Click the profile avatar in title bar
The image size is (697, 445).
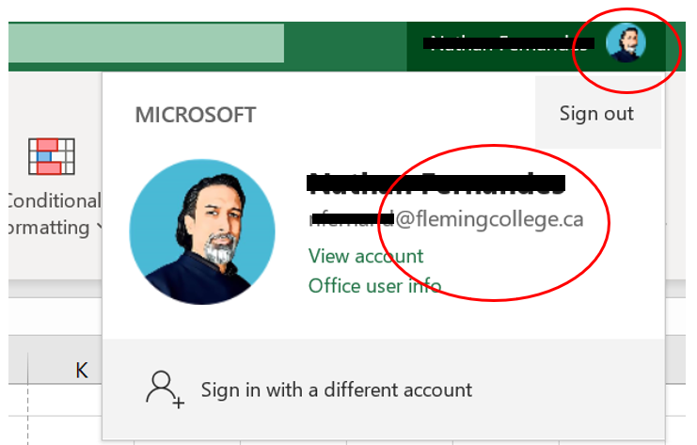coord(625,42)
